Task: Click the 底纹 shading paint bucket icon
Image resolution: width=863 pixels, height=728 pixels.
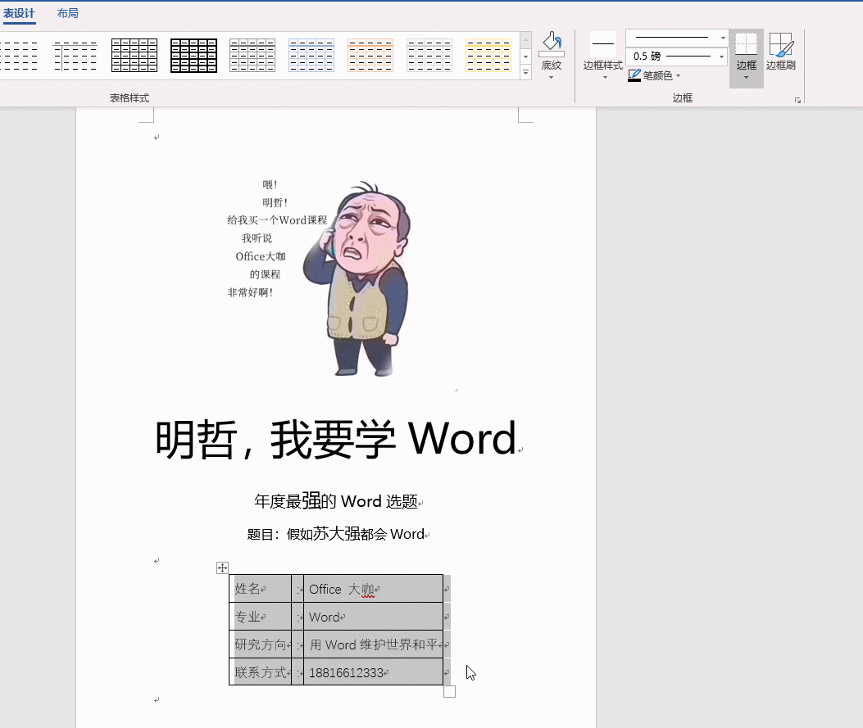Action: (x=552, y=43)
